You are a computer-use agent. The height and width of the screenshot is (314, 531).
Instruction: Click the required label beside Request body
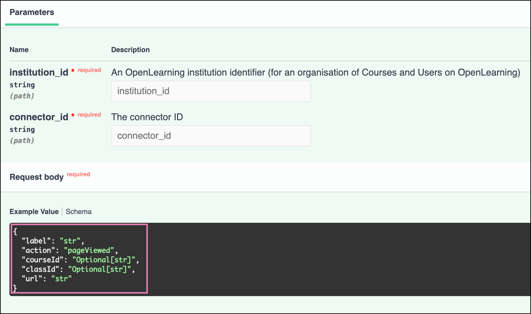tap(78, 174)
